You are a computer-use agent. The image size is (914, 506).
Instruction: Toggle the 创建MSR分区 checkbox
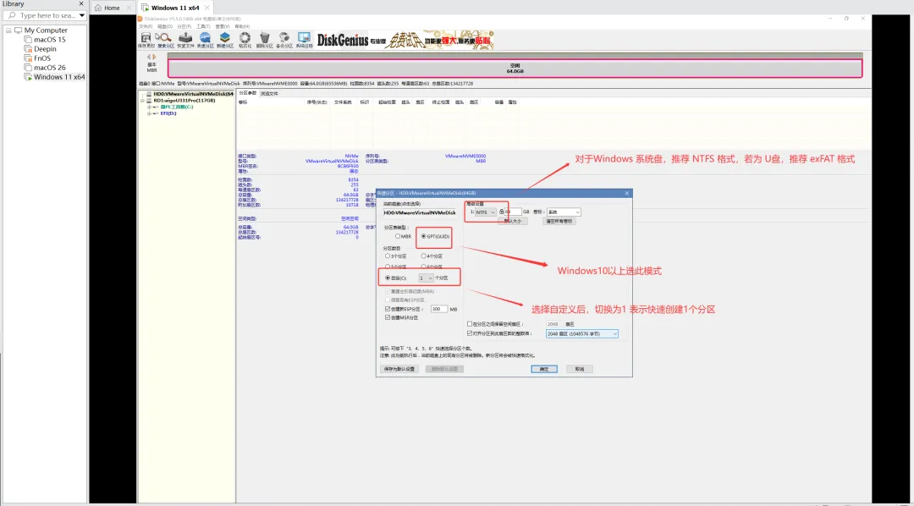tap(388, 317)
